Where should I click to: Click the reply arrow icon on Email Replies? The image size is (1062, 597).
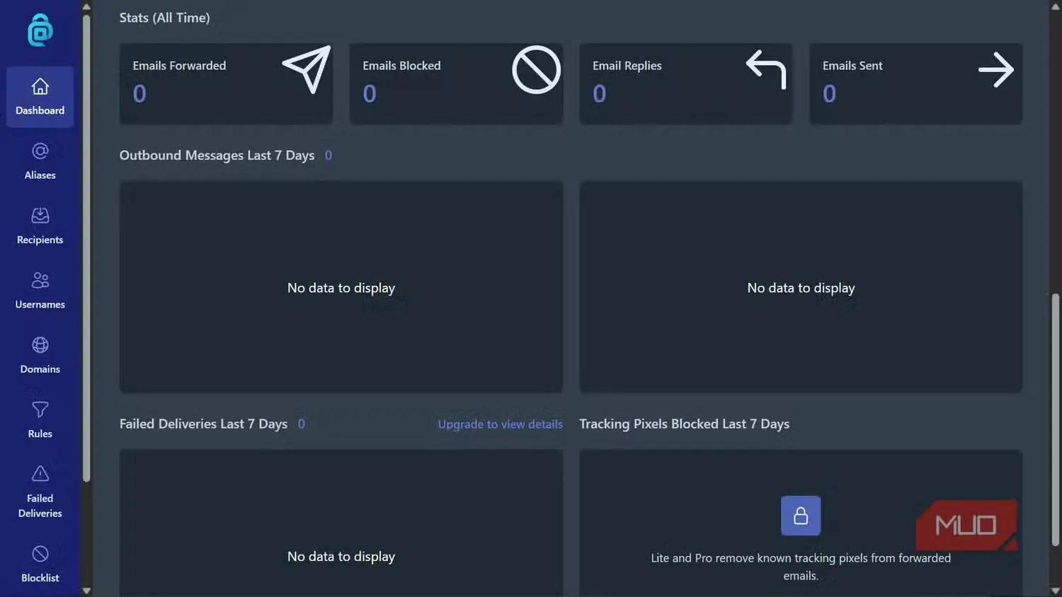[x=766, y=69]
